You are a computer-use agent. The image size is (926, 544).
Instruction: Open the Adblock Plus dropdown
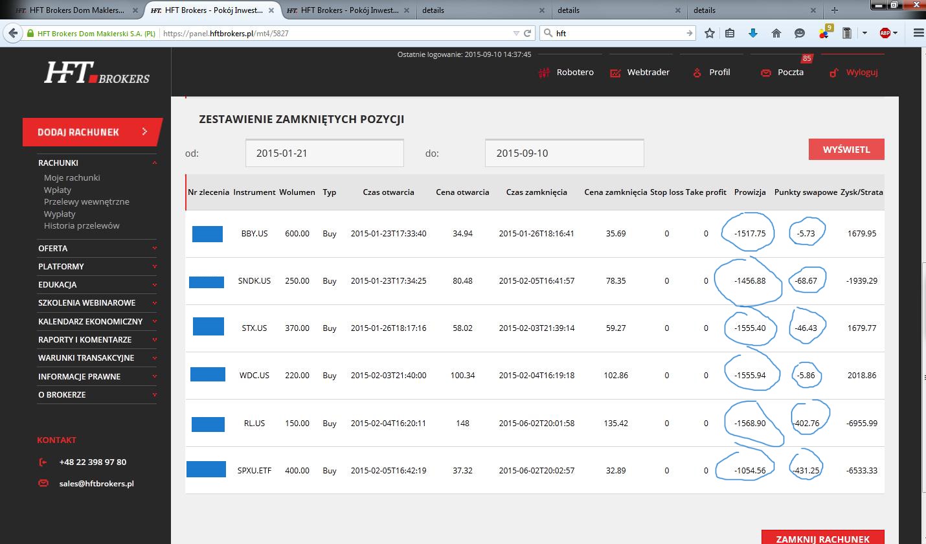(x=895, y=33)
